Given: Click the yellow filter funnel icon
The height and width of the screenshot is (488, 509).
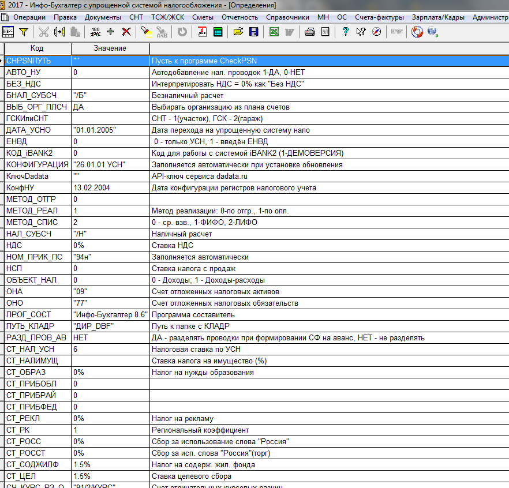Looking at the screenshot, I should pyautogui.click(x=24, y=32).
